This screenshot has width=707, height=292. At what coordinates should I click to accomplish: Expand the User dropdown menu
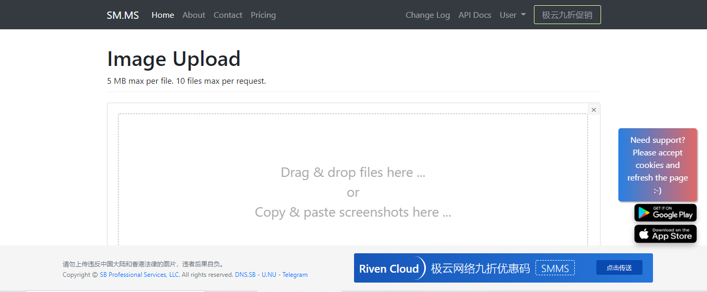tap(512, 15)
